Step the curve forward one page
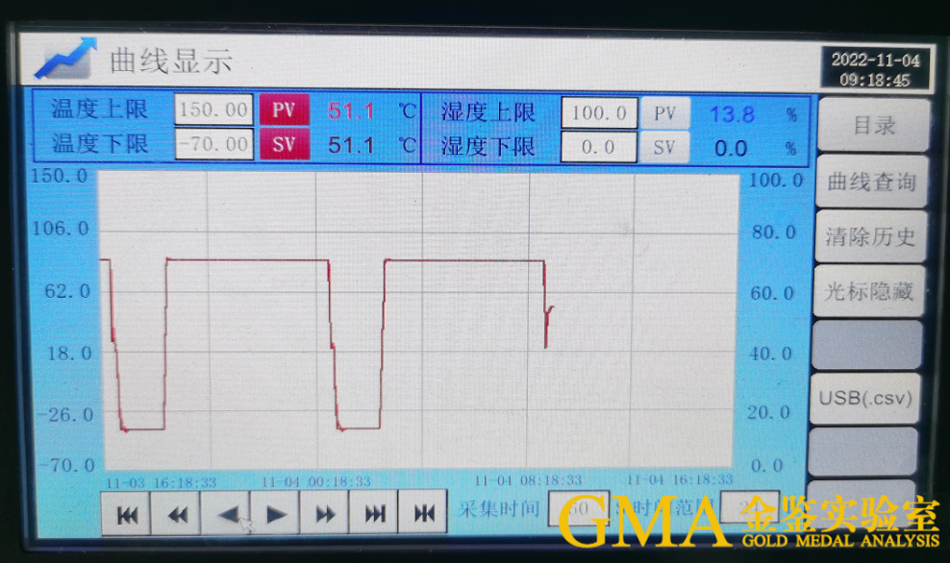 tap(325, 514)
